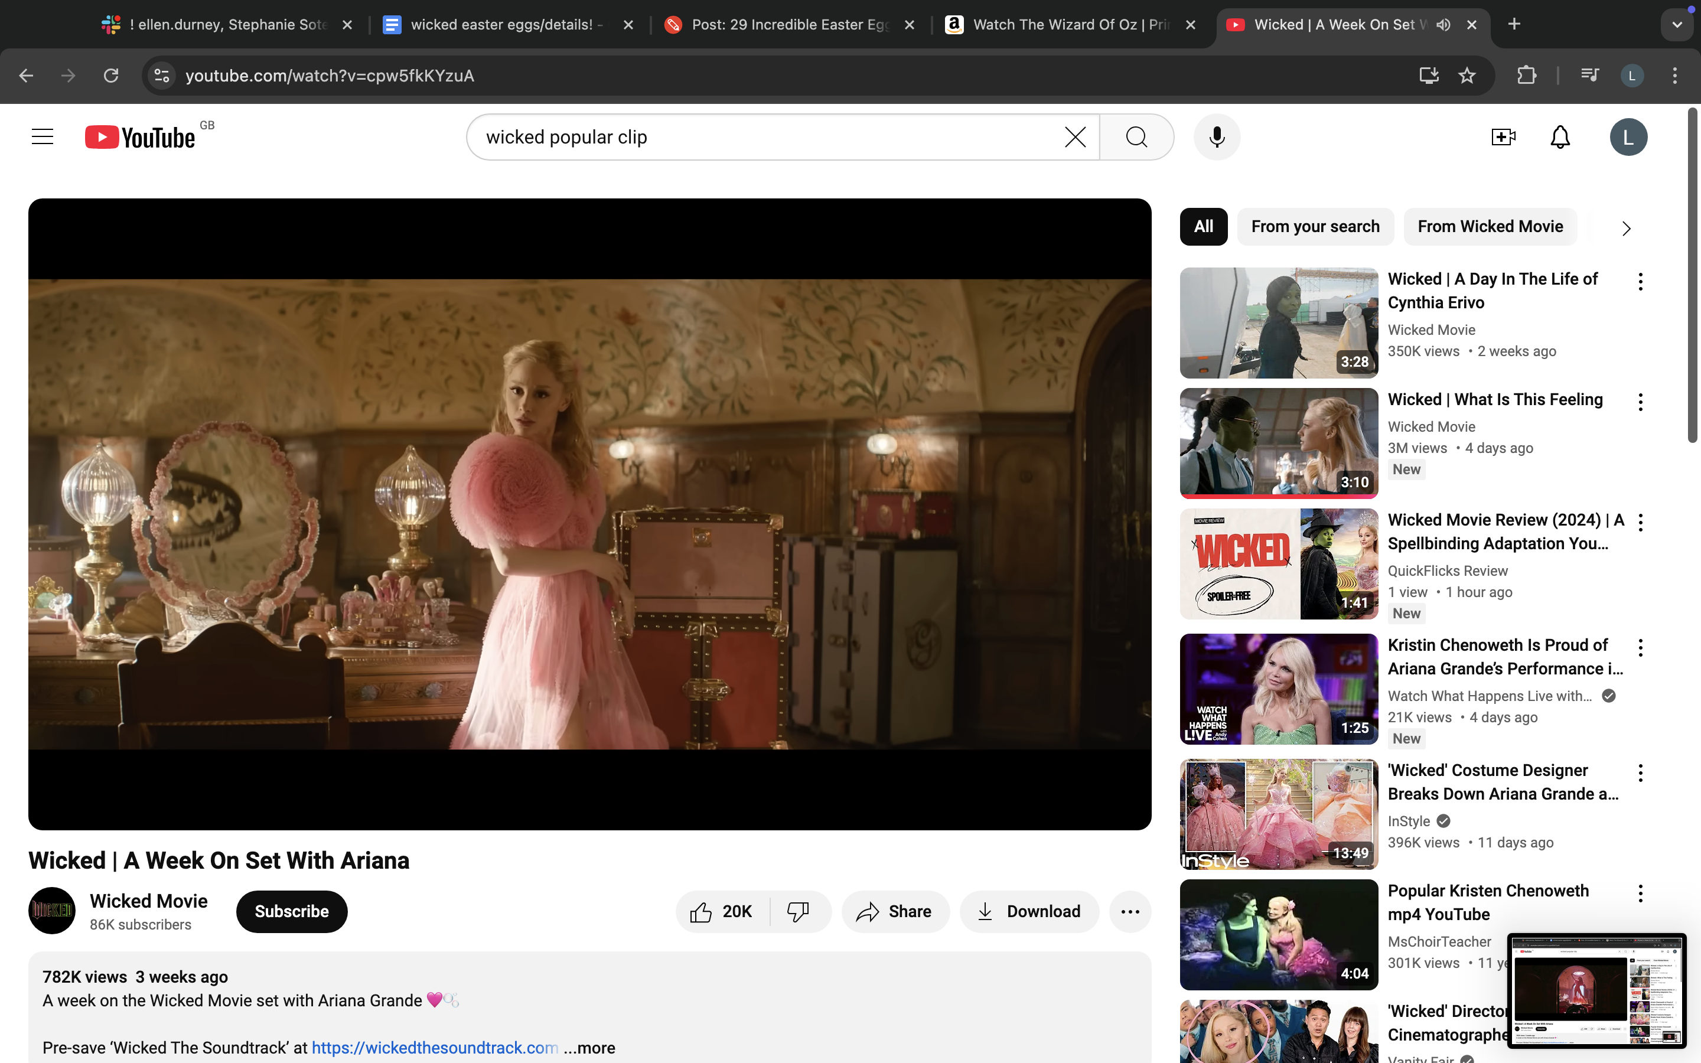
Task: Open the notifications bell
Action: (1560, 137)
